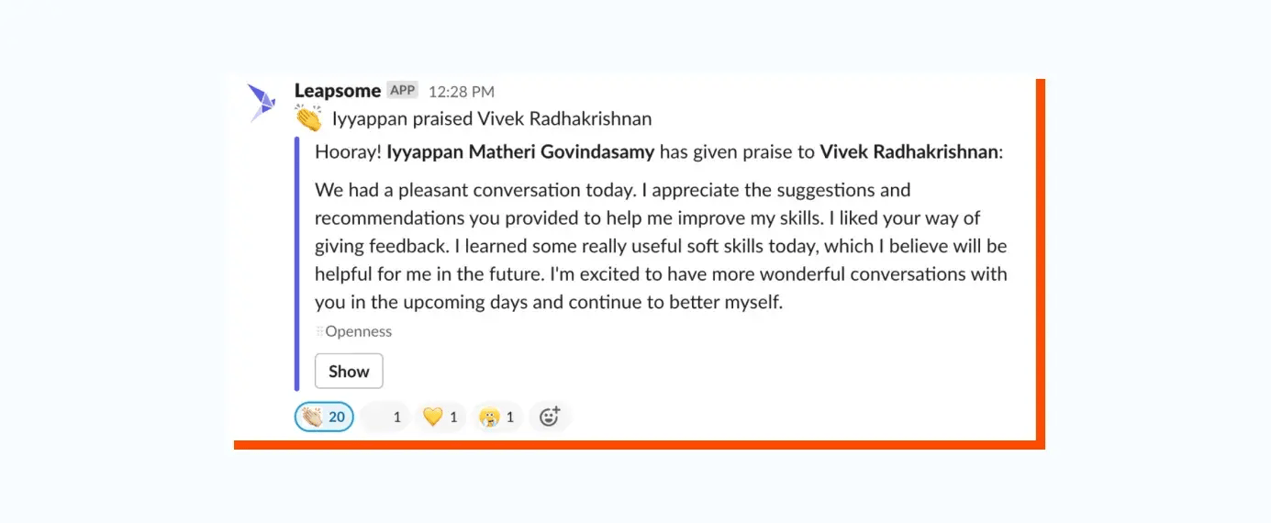The height and width of the screenshot is (523, 1271).
Task: Toggle the clapping hands reaction with 20
Action: (x=324, y=417)
